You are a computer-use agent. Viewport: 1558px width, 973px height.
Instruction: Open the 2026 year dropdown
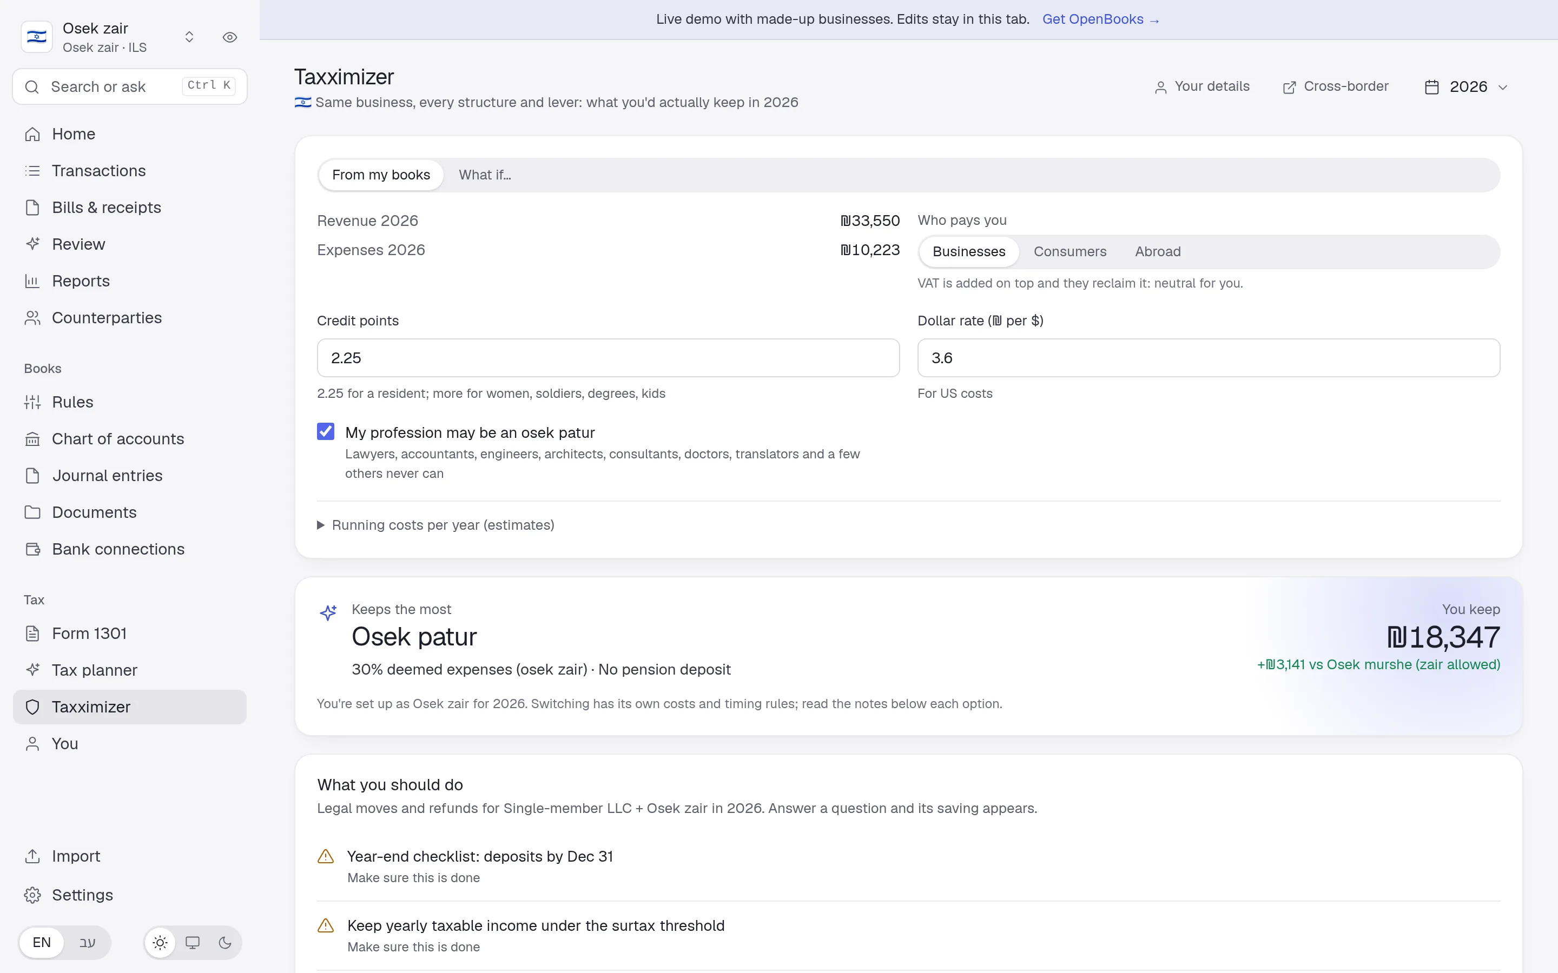(1466, 87)
